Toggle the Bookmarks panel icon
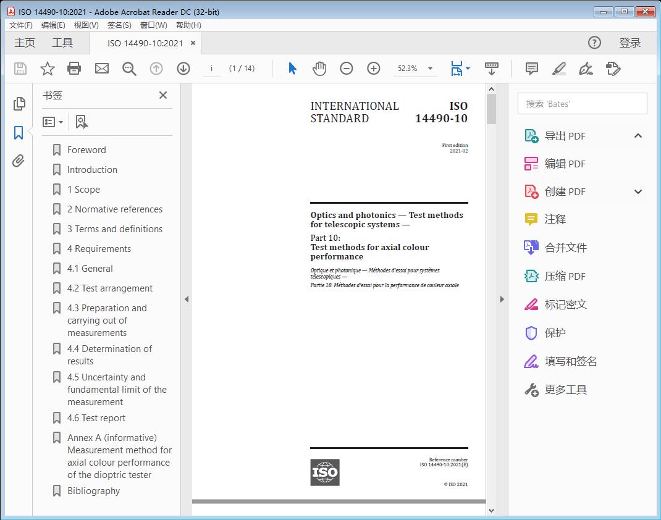661x520 pixels. (19, 132)
